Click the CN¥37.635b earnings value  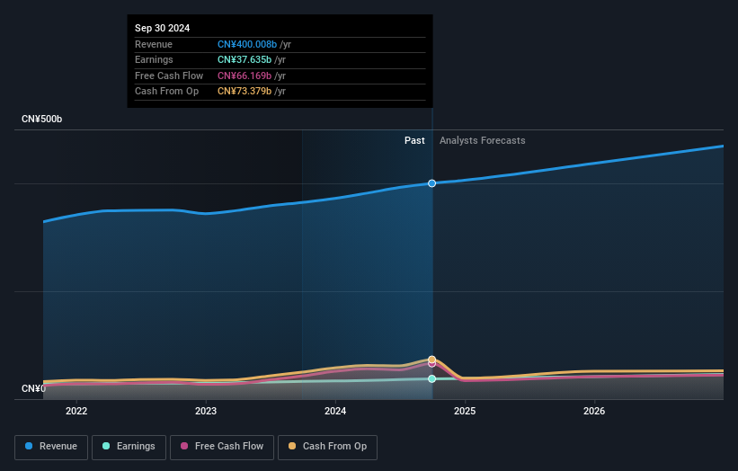[245, 59]
